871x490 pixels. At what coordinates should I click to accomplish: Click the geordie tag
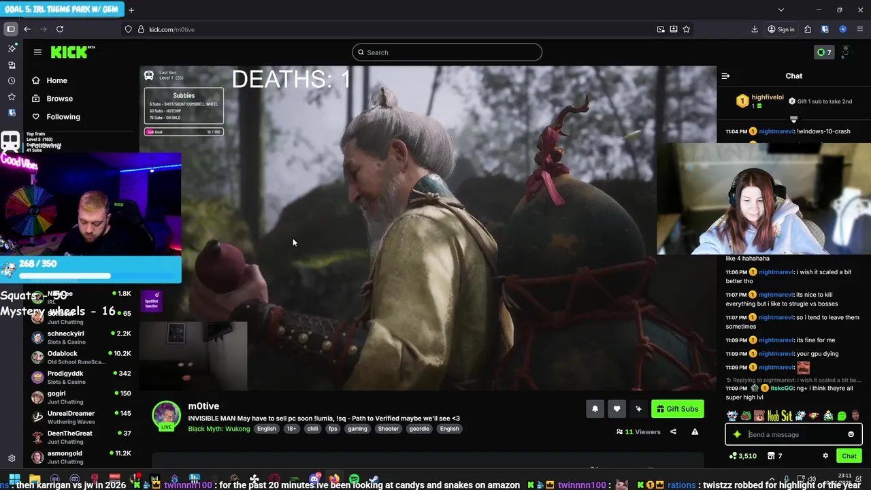pos(419,429)
